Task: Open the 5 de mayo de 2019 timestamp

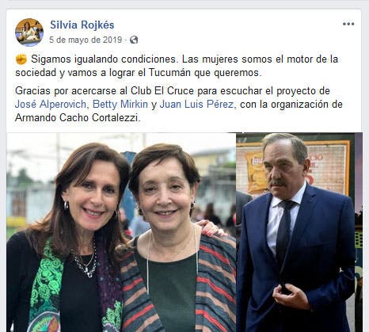Action: 86,40
